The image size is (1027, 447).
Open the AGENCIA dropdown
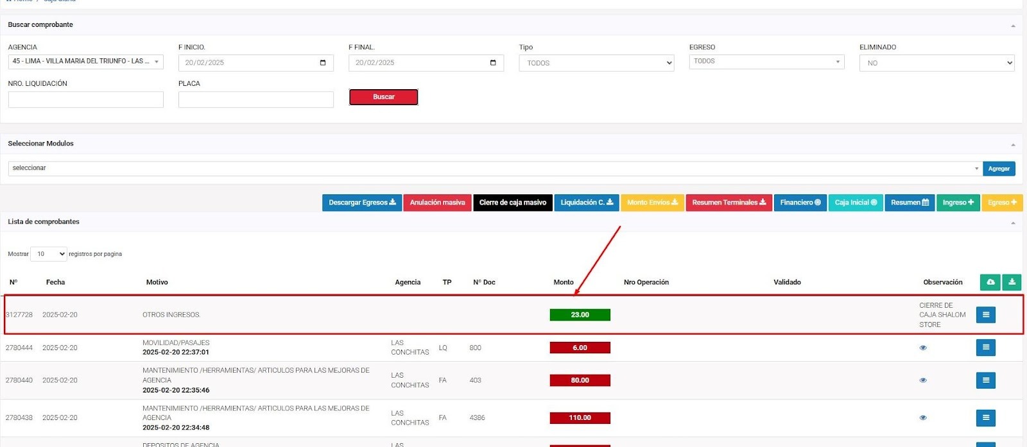(x=85, y=62)
